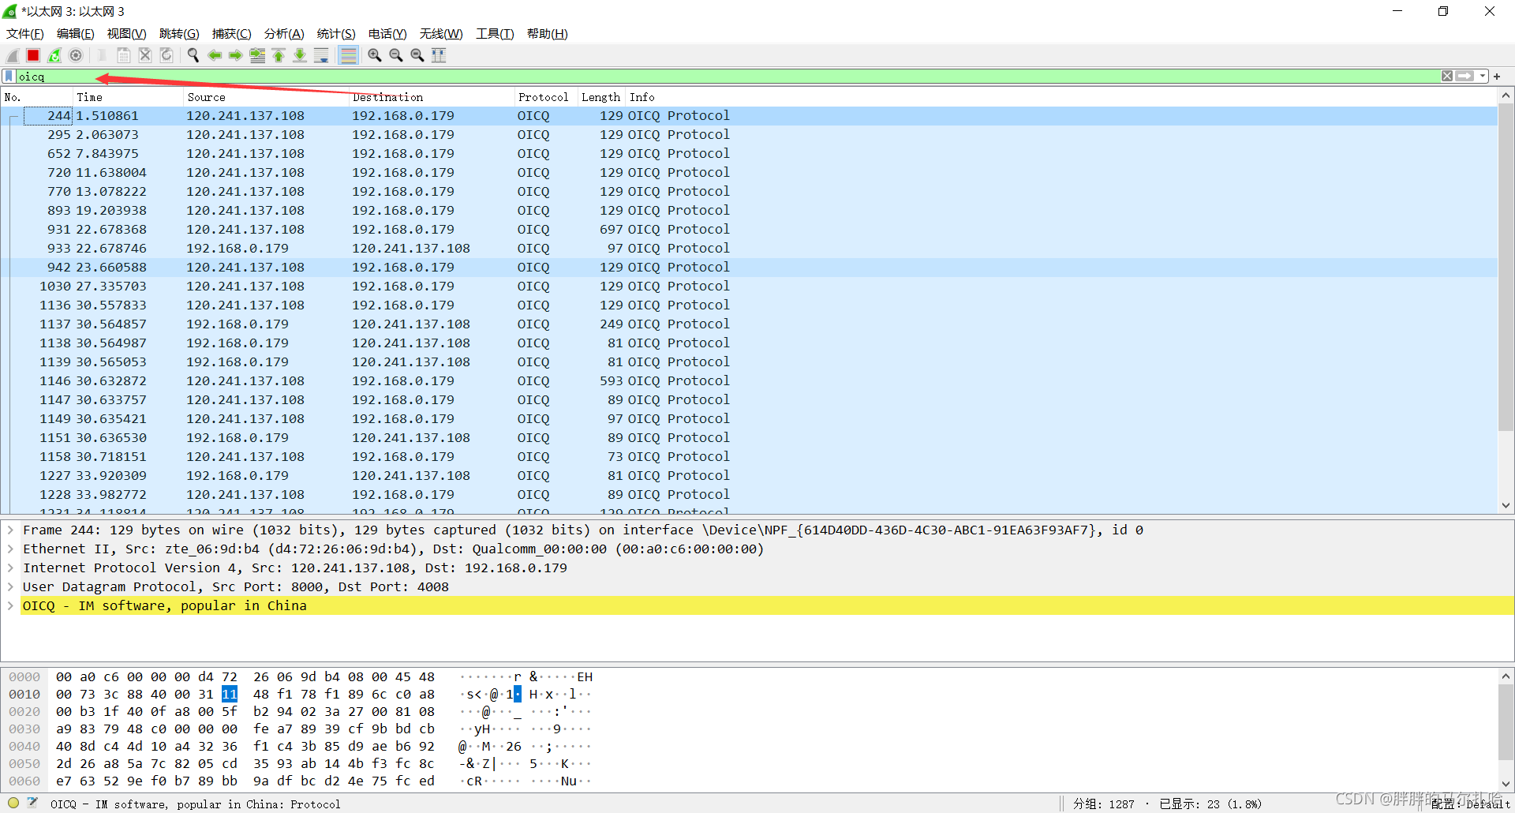1515x813 pixels.
Task: Zoom out on packet text
Action: point(396,55)
